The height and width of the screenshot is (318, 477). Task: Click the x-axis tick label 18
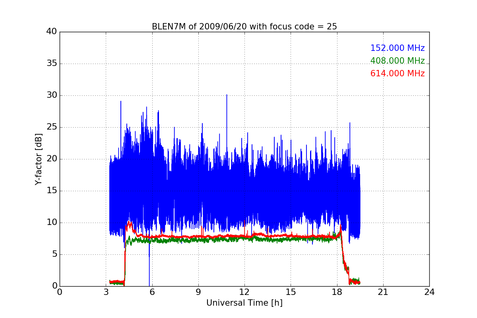point(337,292)
